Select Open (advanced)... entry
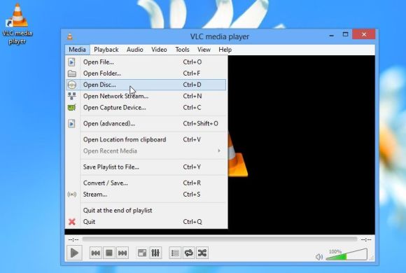Screen dimensions: 406x273 (x=146, y=123)
